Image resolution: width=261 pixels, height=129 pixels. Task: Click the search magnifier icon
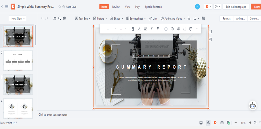(x=59, y=18)
